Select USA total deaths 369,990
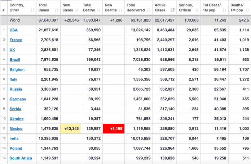 click(x=93, y=30)
